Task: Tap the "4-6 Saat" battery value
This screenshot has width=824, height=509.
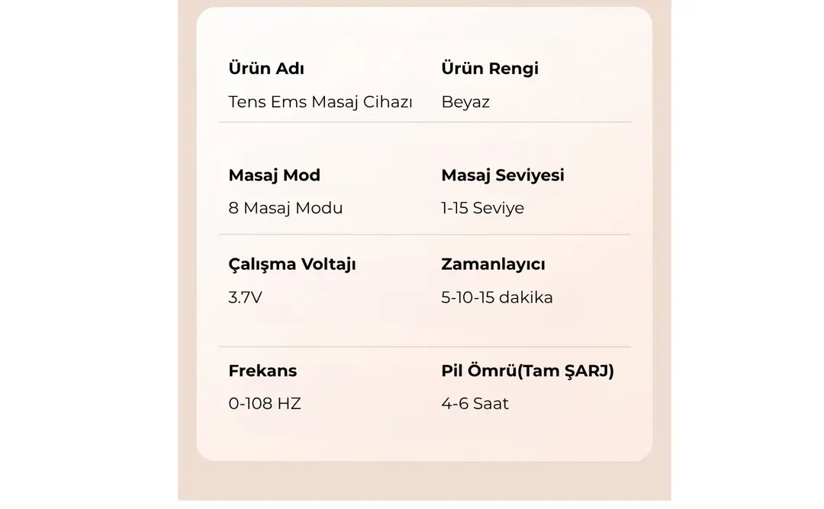Action: click(x=475, y=404)
